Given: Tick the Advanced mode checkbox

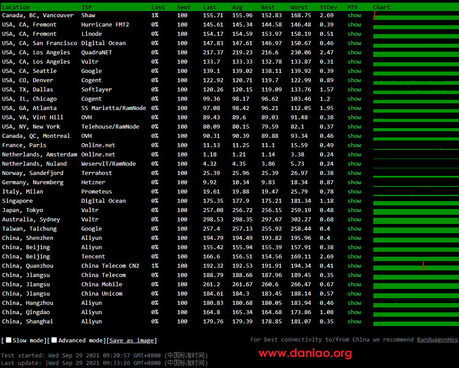Looking at the screenshot, I should click(x=54, y=340).
